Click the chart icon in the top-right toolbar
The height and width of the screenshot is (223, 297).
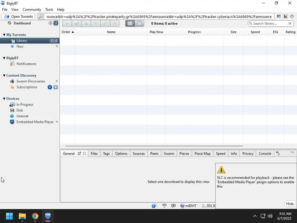pos(285,17)
